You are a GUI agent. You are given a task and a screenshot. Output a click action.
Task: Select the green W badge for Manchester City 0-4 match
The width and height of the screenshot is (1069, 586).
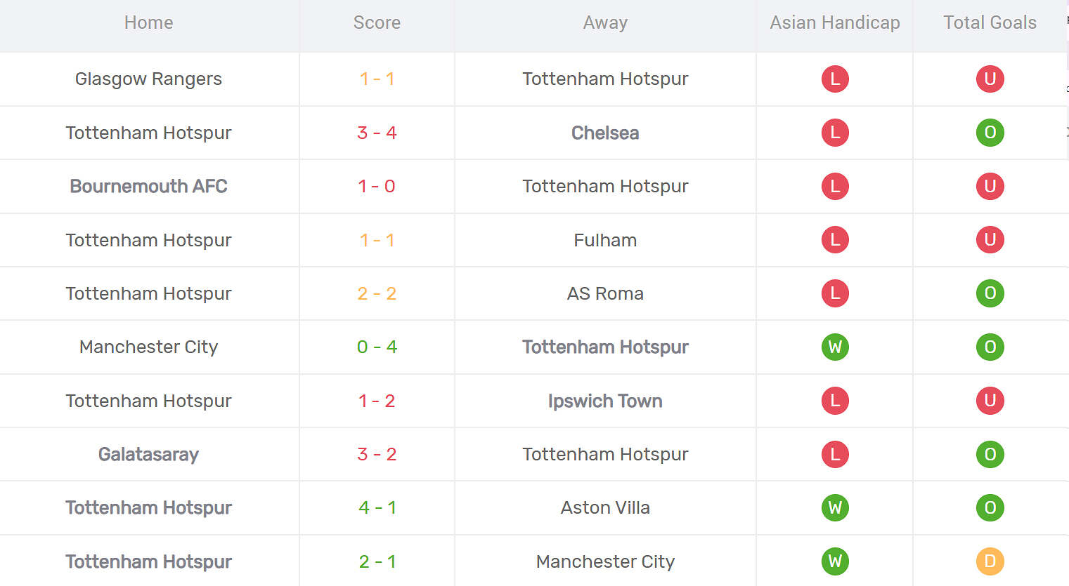coord(834,347)
